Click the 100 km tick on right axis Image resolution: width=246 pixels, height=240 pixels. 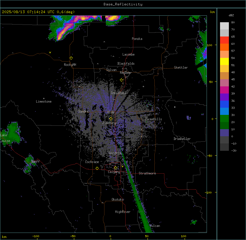pyautogui.click(x=209, y=45)
